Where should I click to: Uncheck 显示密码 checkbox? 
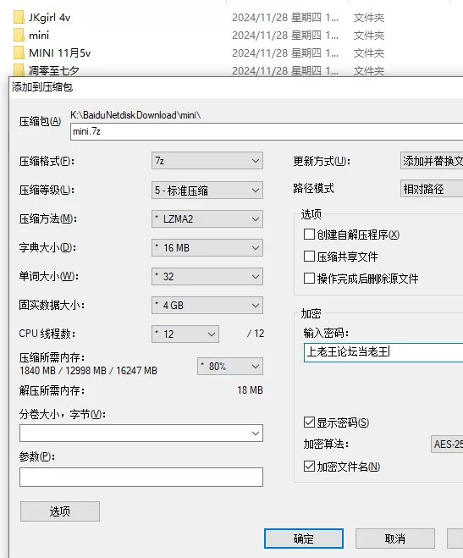point(309,423)
